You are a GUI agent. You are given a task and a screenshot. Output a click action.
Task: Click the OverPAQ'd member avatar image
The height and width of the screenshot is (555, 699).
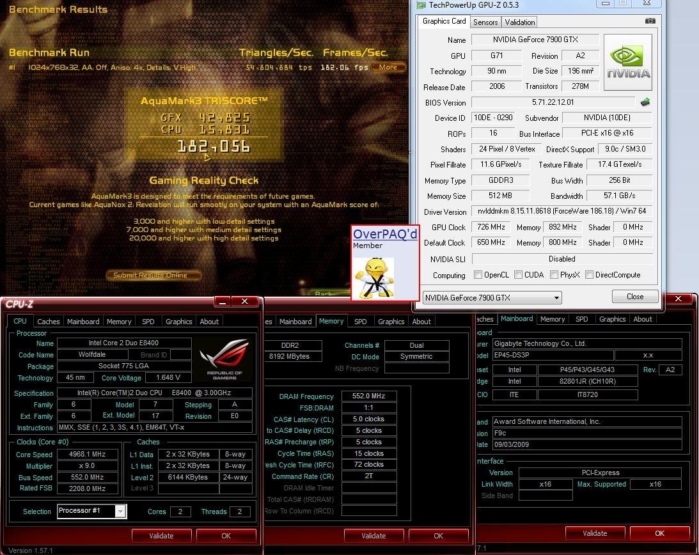373,277
